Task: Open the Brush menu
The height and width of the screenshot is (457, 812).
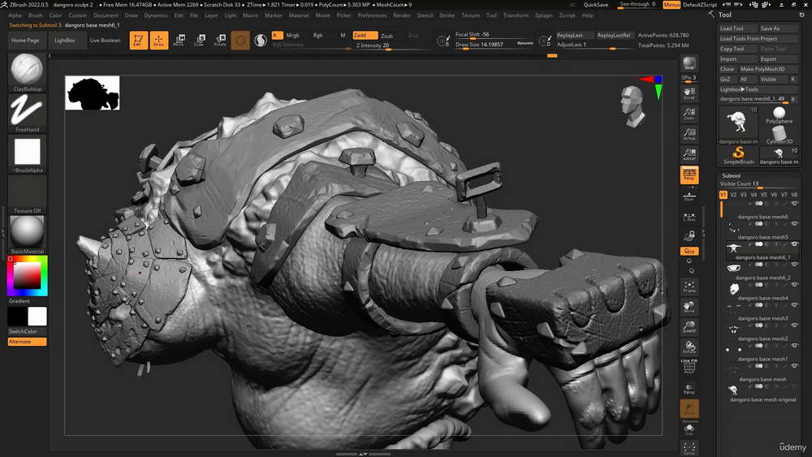Action: click(35, 15)
